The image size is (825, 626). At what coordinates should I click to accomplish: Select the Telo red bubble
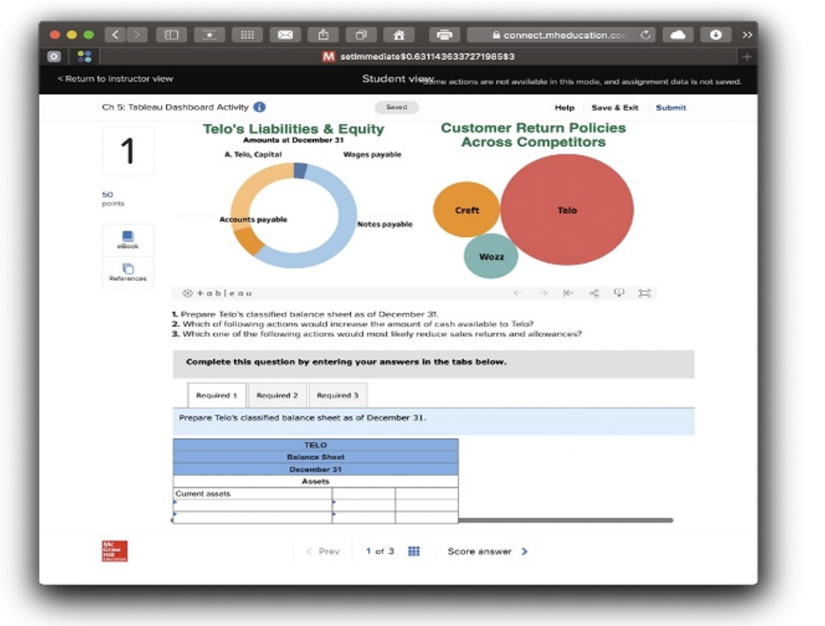[x=567, y=210]
